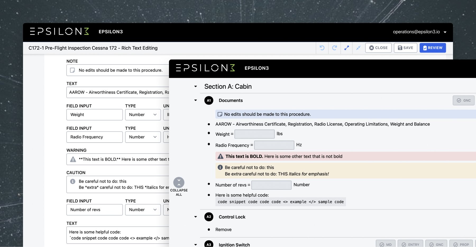Select the AAROW bullet text in preview

pos(323,124)
